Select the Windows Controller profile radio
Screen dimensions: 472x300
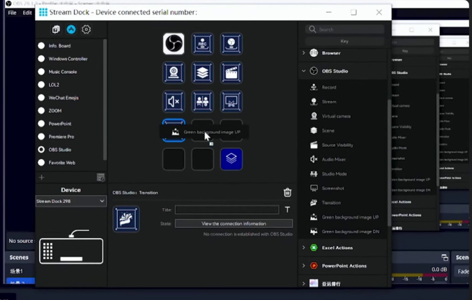click(41, 59)
